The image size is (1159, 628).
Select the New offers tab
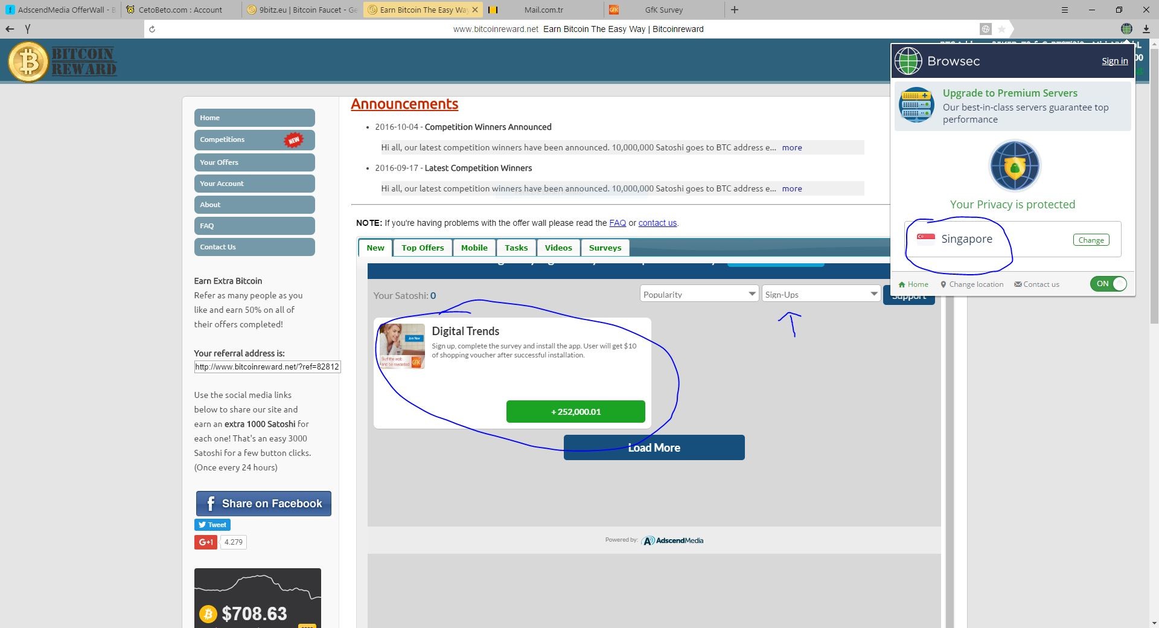pyautogui.click(x=375, y=248)
